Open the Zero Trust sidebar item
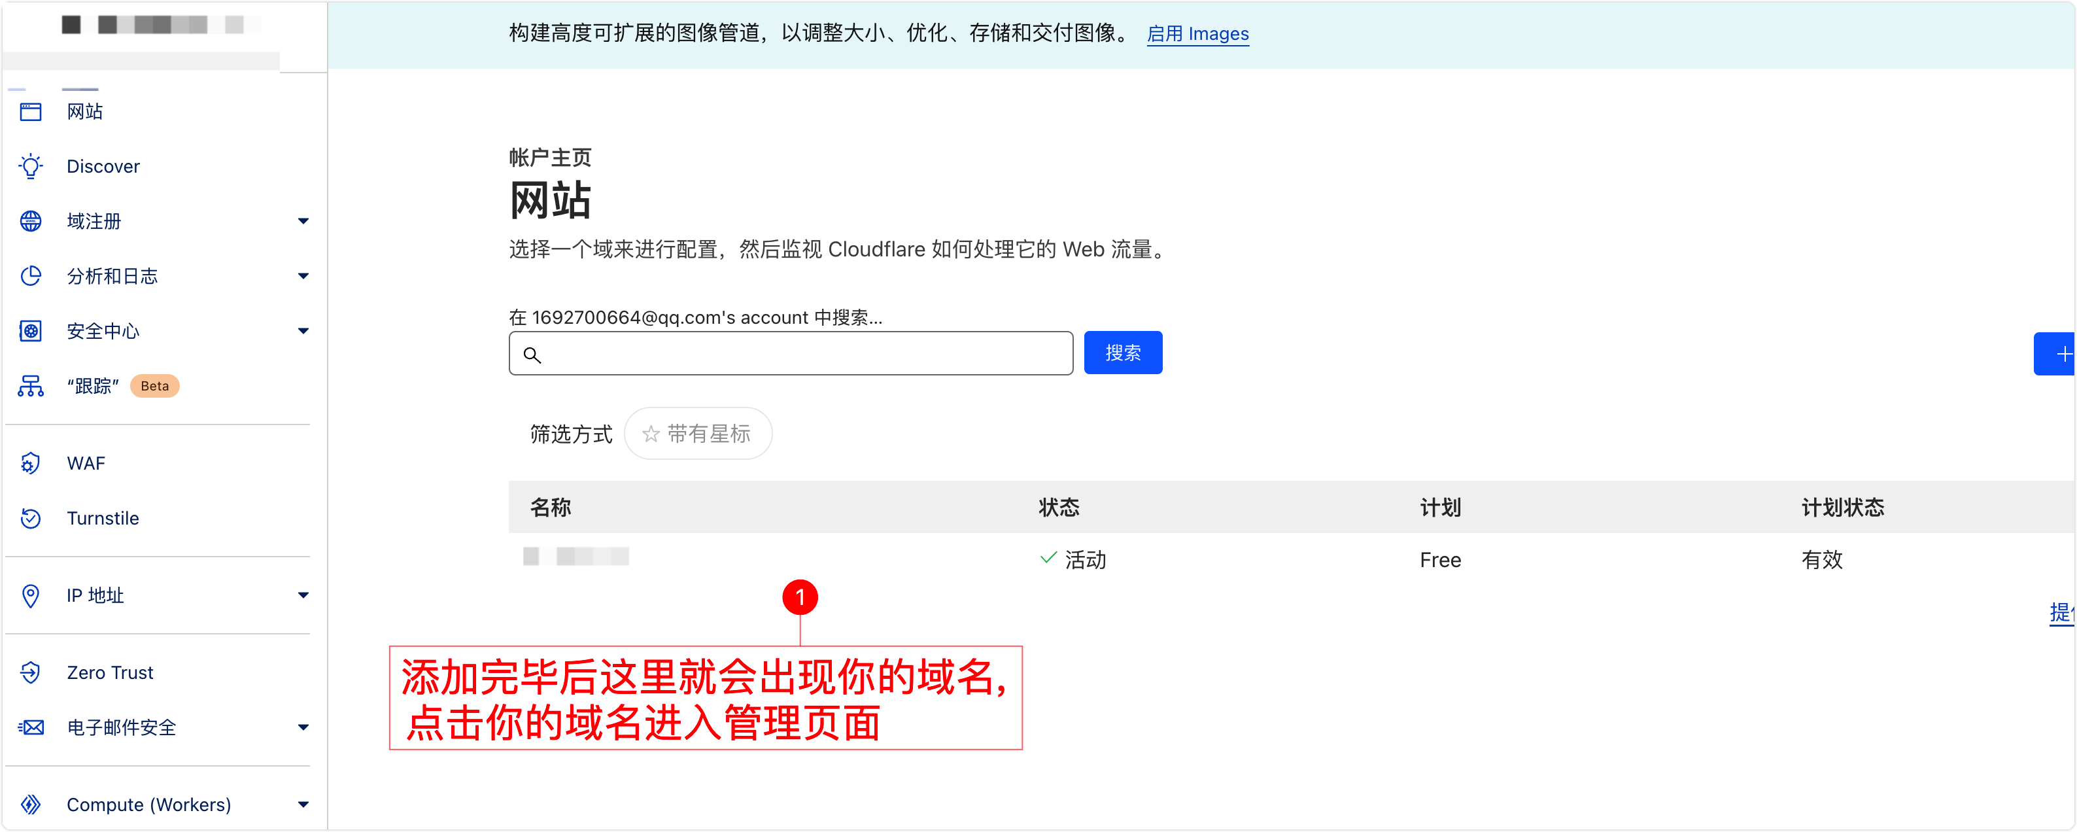Image resolution: width=2077 pixels, height=832 pixels. tap(110, 672)
